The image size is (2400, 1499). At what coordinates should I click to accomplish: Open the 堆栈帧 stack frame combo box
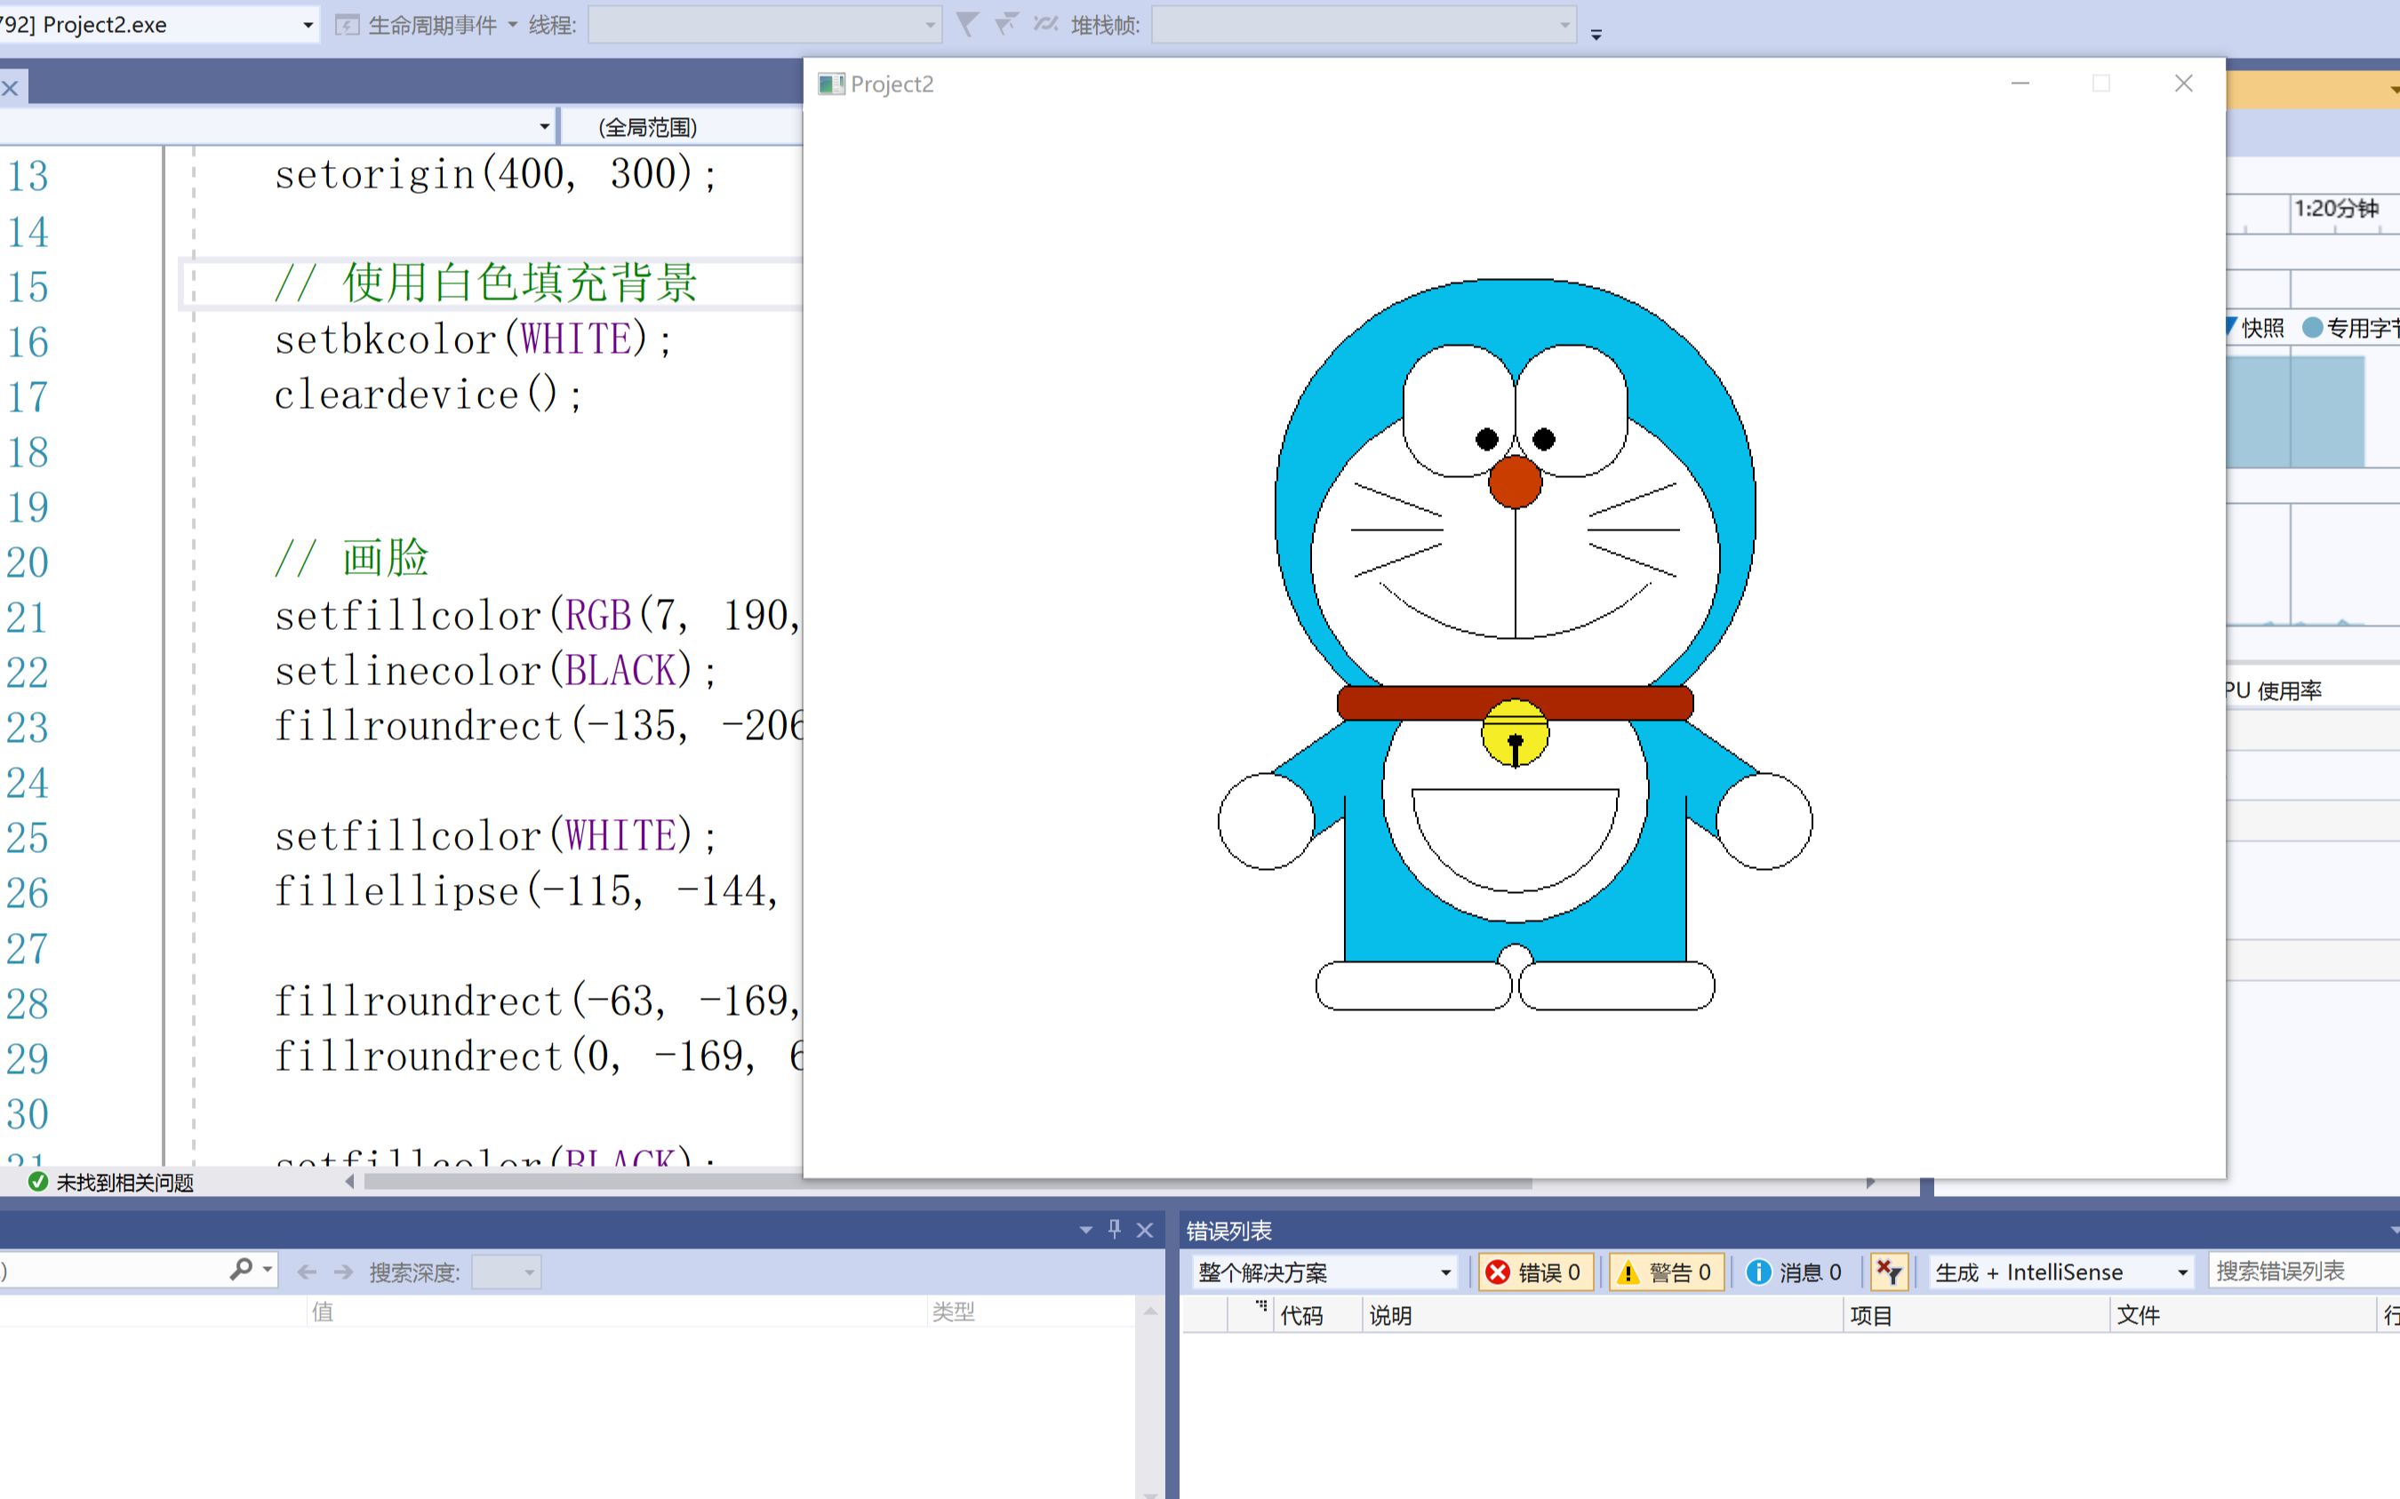(x=1364, y=25)
